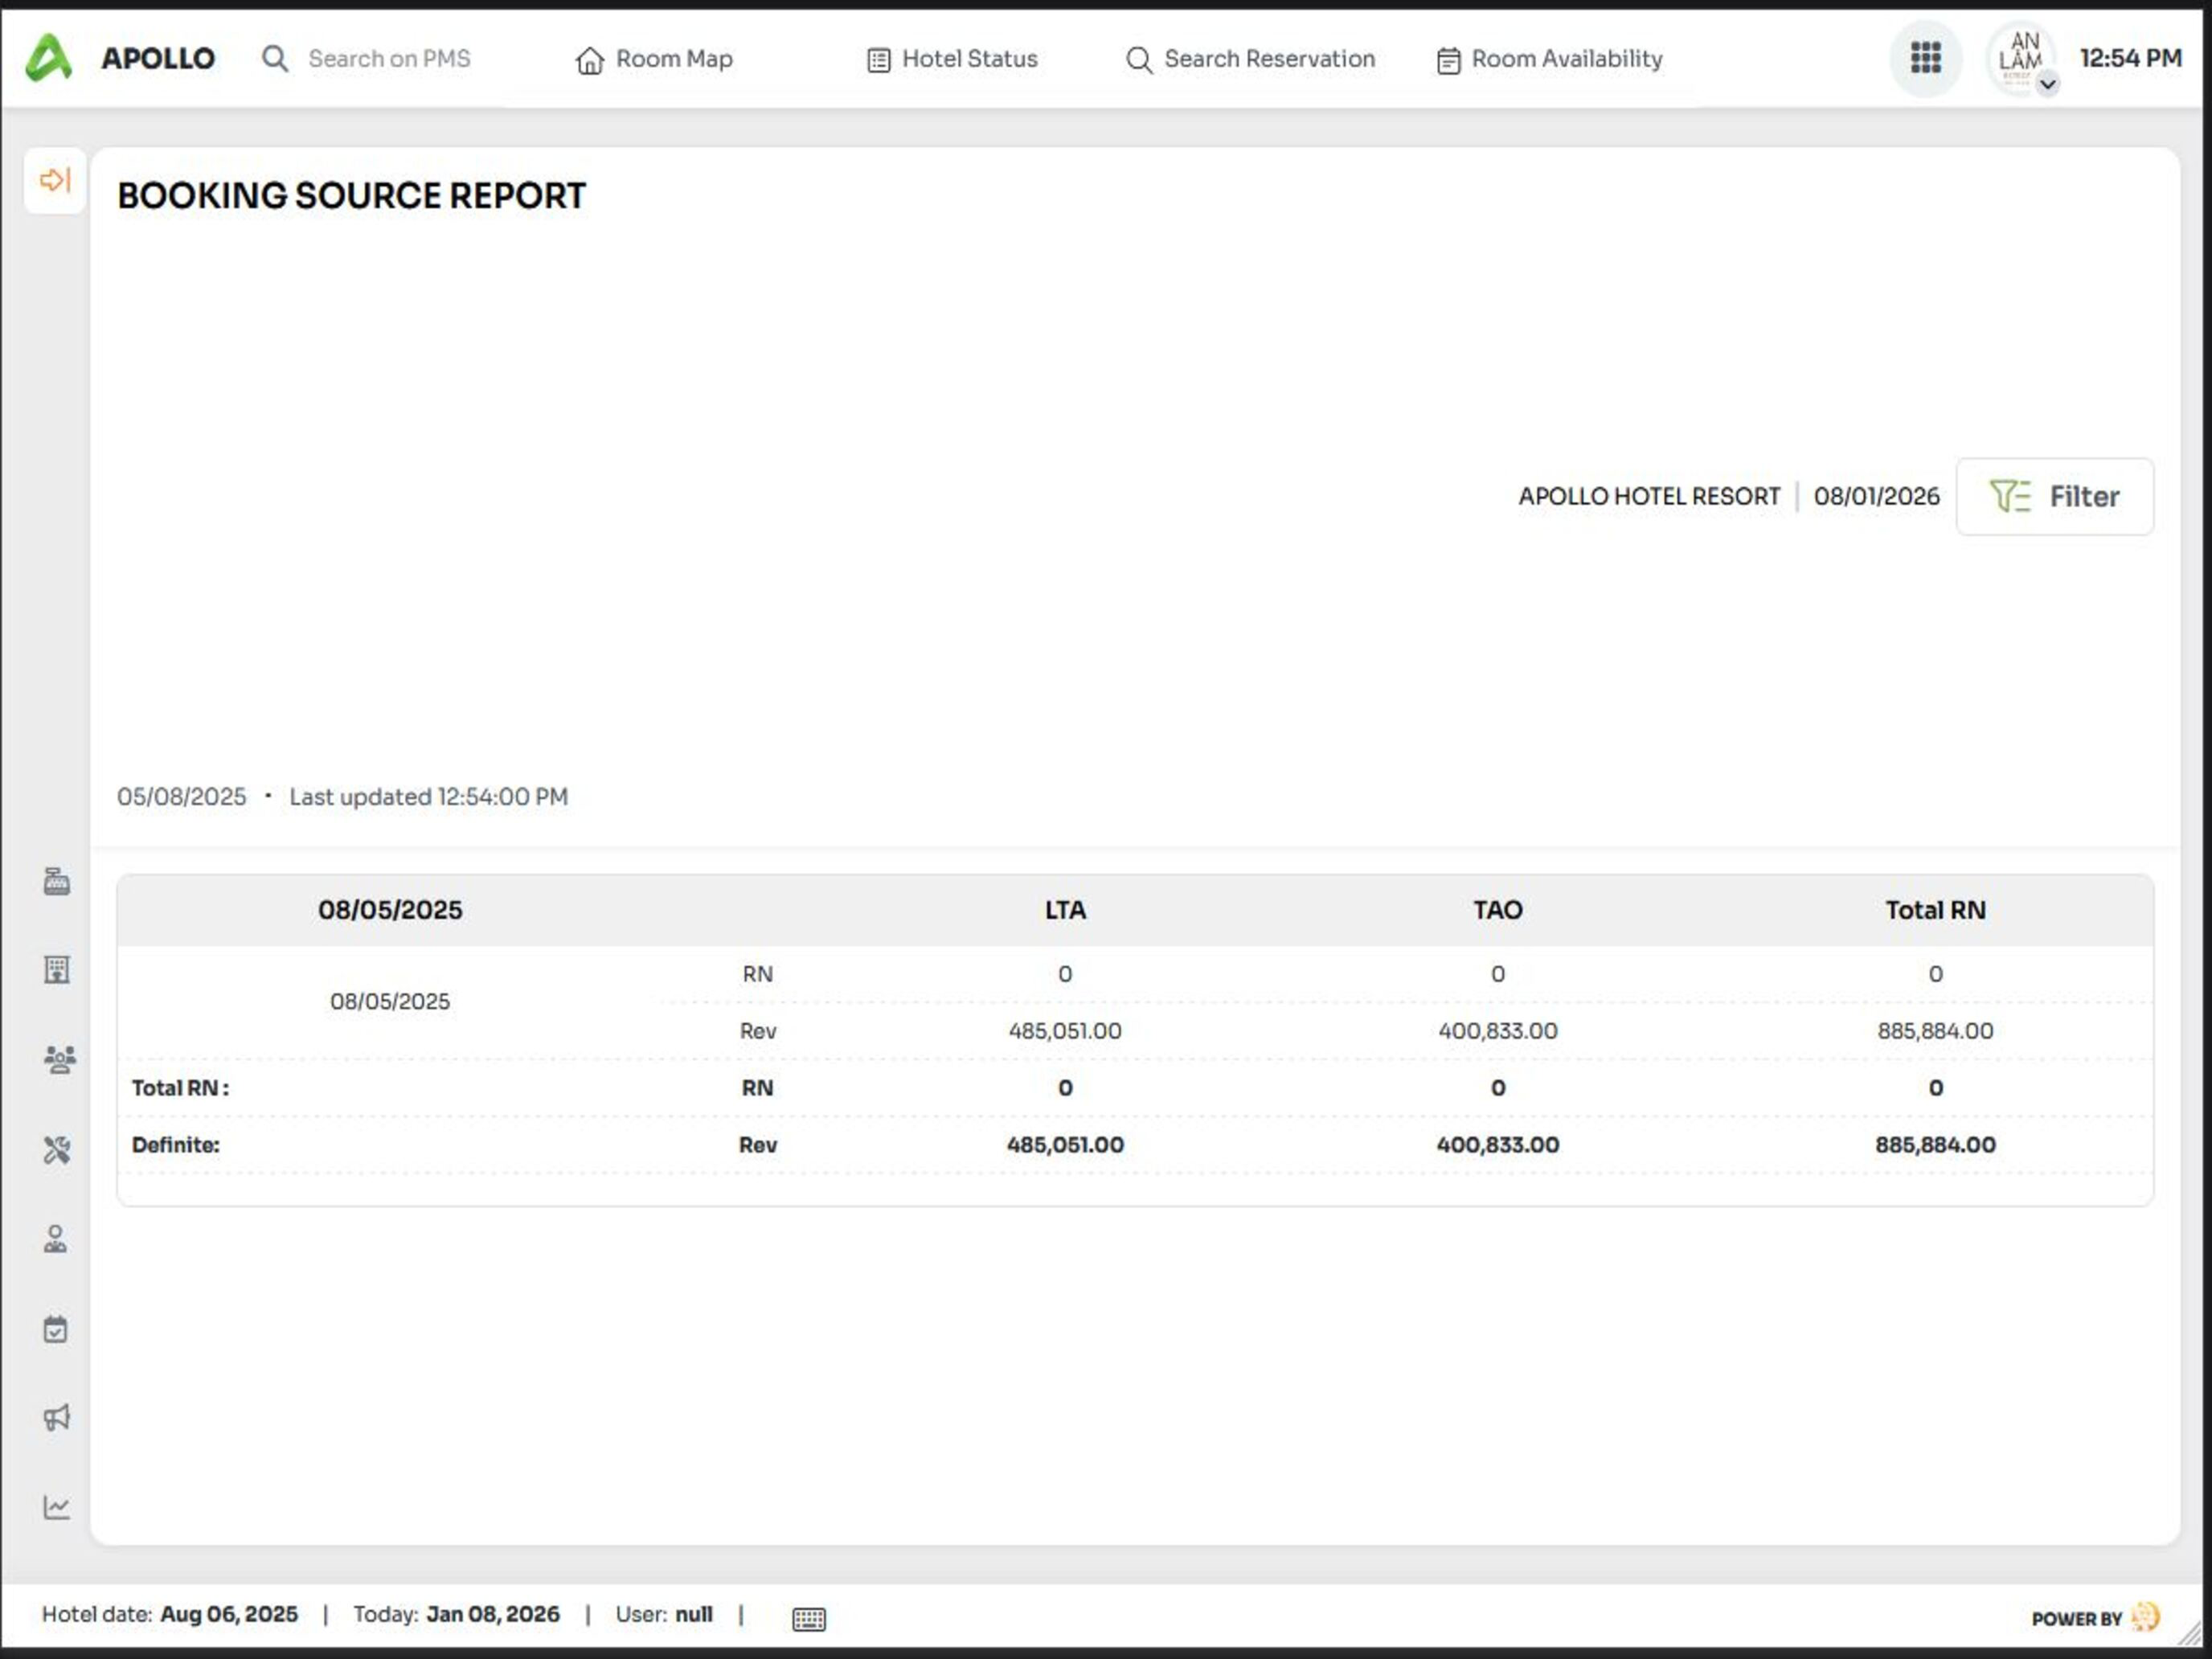
Task: Open the building sidebar icon
Action: point(57,969)
